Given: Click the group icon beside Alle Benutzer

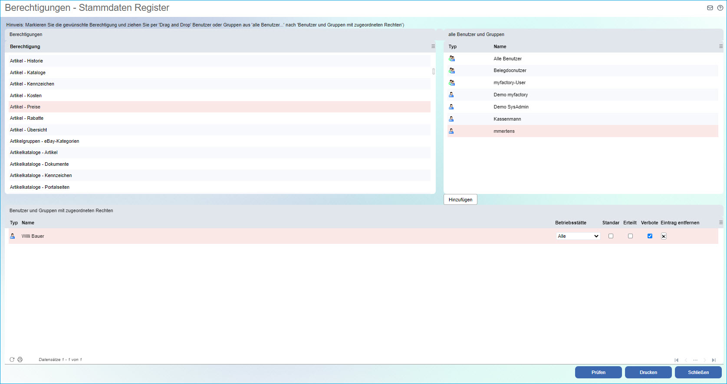Looking at the screenshot, I should click(452, 59).
